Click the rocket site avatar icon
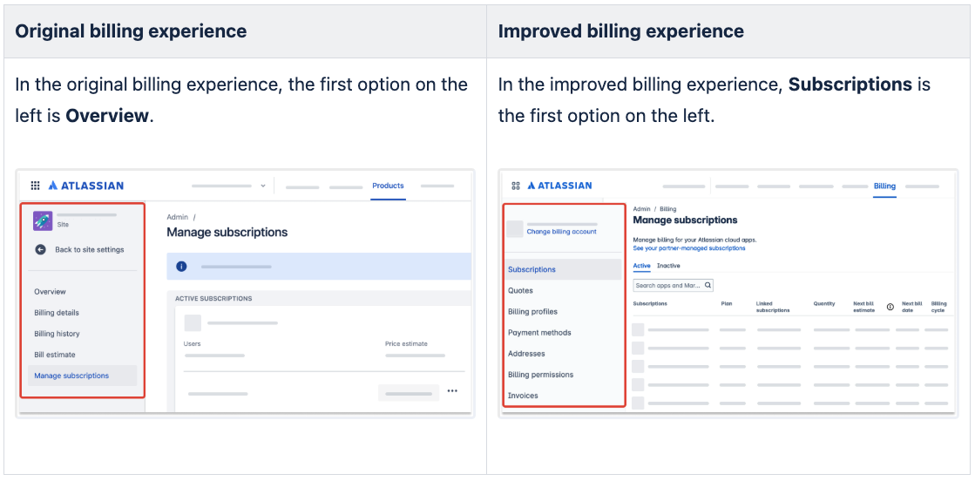This screenshot has height=481, width=975. coord(43,221)
